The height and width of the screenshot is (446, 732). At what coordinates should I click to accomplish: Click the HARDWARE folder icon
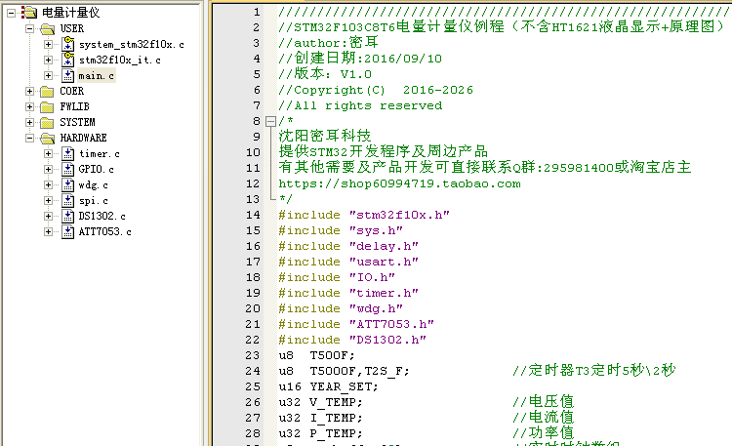coord(47,139)
